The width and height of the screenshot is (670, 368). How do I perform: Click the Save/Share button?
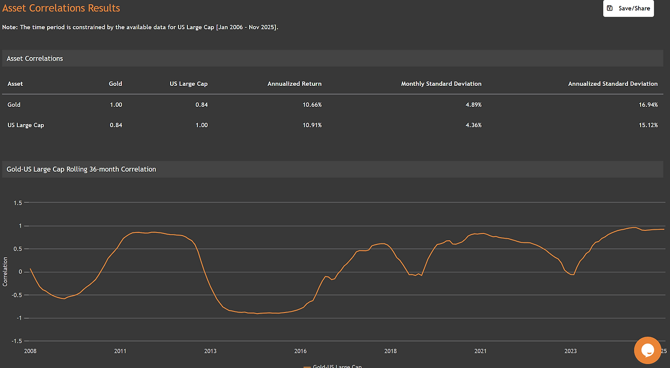pos(628,8)
